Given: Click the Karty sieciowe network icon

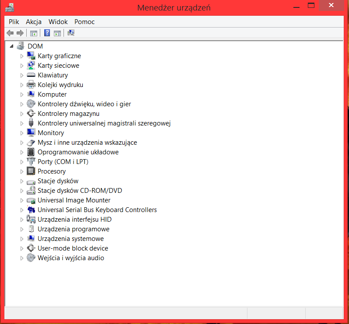Looking at the screenshot, I should pos(31,65).
